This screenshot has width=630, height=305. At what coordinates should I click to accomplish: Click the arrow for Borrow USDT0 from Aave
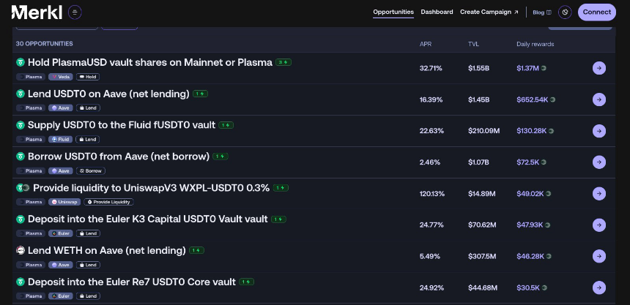[x=598, y=162]
